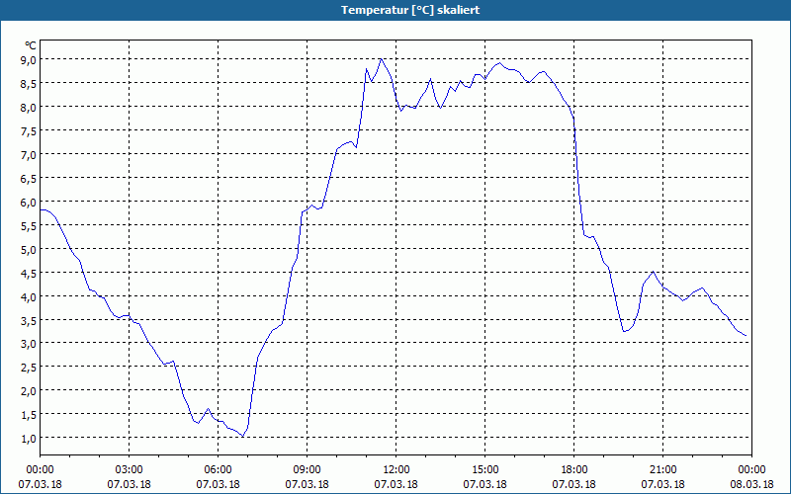Select the "6,0" y-axis tick label
Image resolution: width=791 pixels, height=494 pixels.
[29, 203]
